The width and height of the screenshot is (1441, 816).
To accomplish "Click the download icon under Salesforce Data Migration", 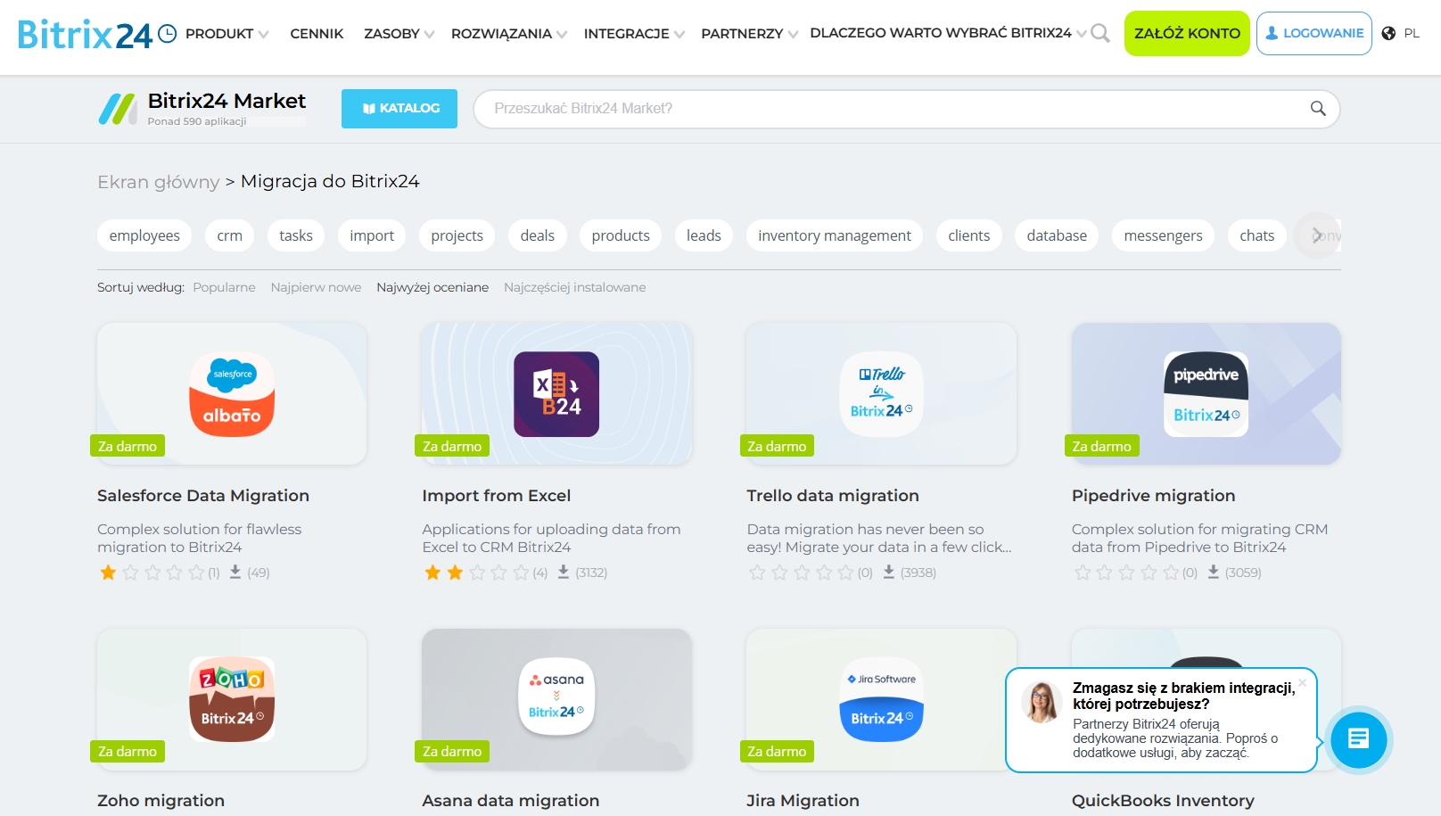I will point(235,572).
